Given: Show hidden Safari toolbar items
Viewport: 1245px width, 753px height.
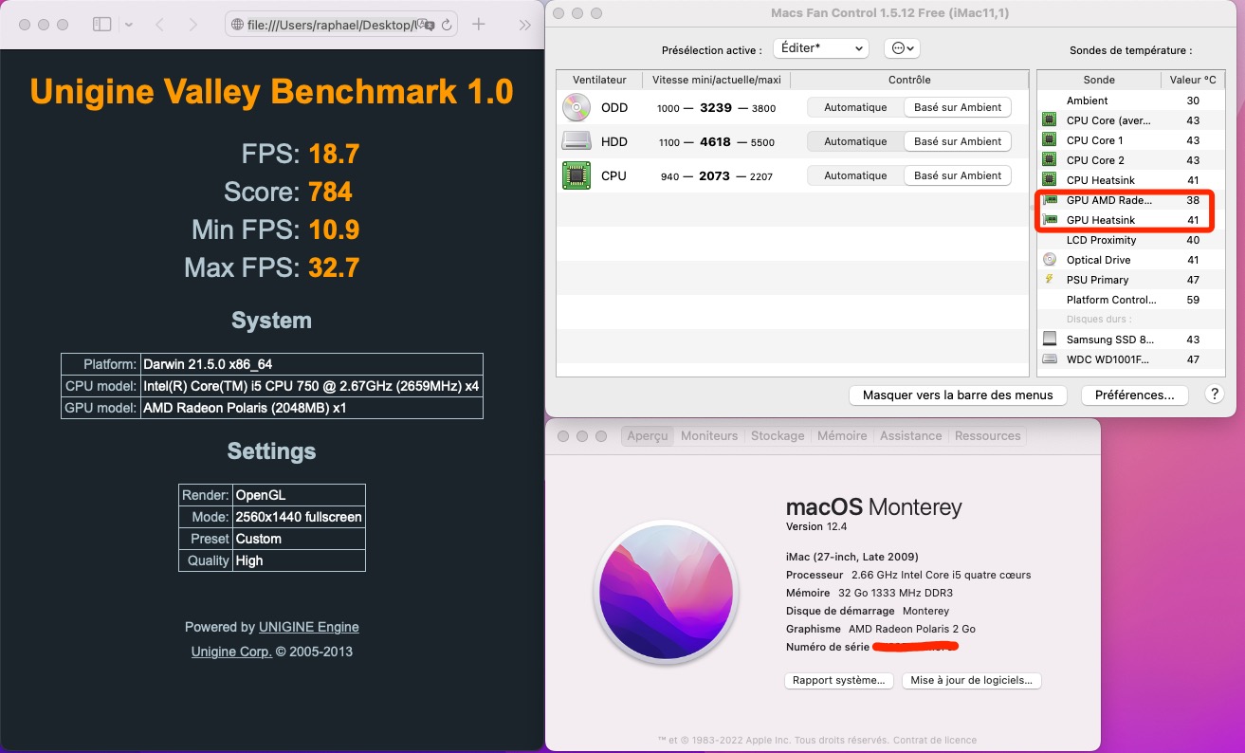Looking at the screenshot, I should [524, 25].
